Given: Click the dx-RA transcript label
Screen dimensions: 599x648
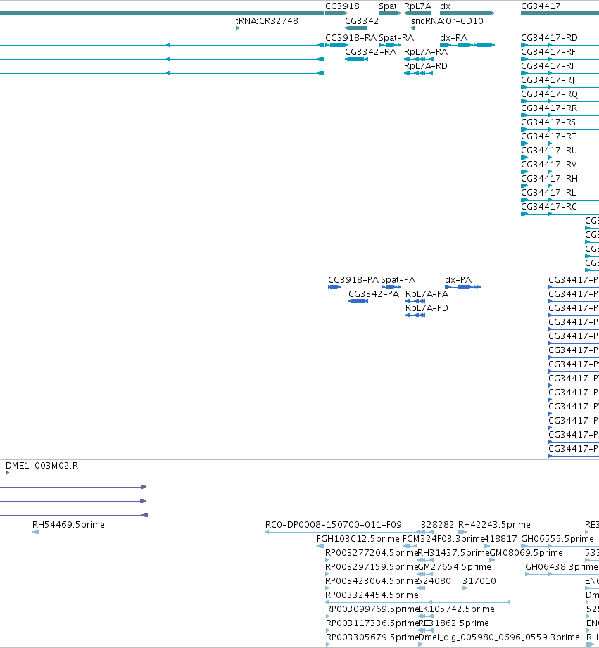Looking at the screenshot, I should (x=454, y=37).
